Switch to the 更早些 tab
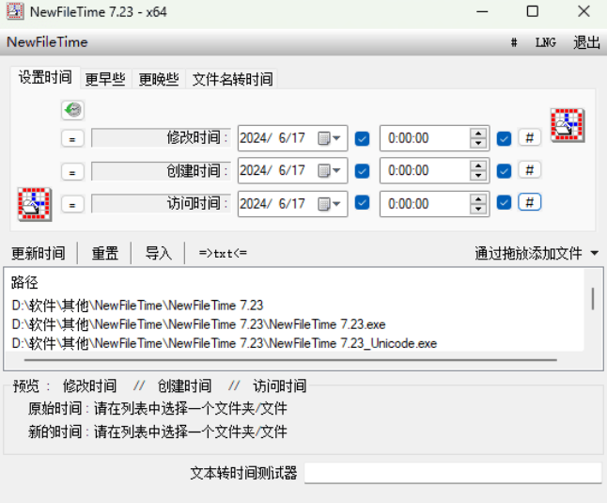This screenshot has height=503, width=607. click(x=105, y=79)
